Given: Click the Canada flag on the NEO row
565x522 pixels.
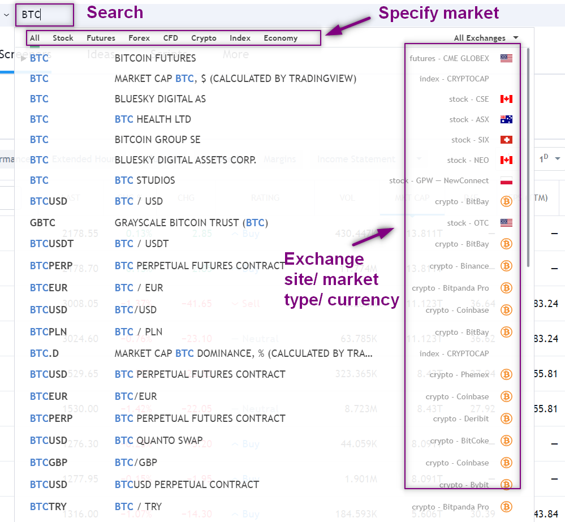Looking at the screenshot, I should click(506, 160).
